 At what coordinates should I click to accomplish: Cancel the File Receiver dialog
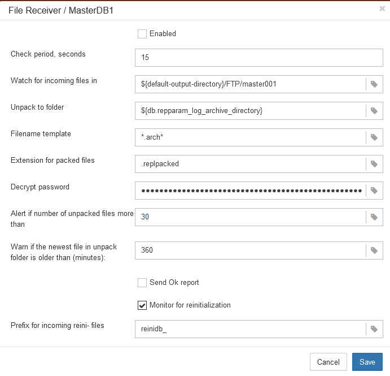click(328, 362)
